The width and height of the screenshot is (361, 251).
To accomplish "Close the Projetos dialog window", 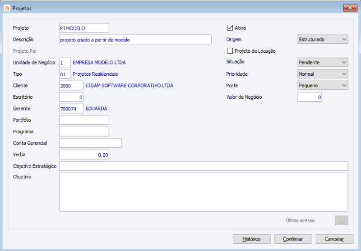I will tap(350, 8).
